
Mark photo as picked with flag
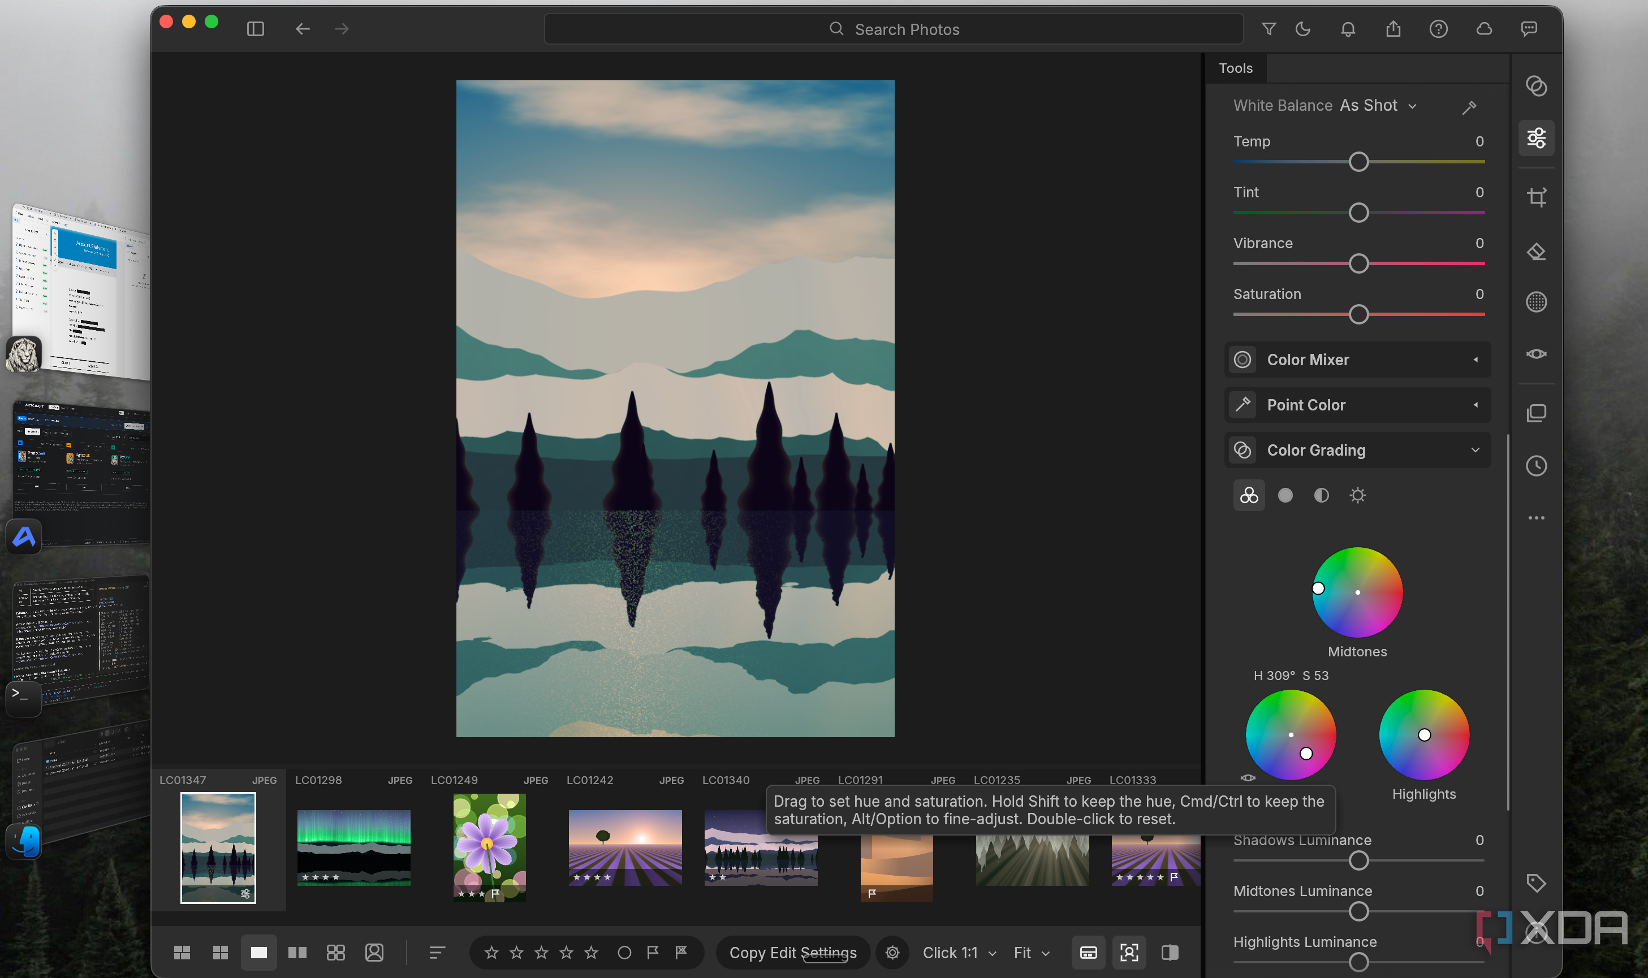tap(653, 953)
